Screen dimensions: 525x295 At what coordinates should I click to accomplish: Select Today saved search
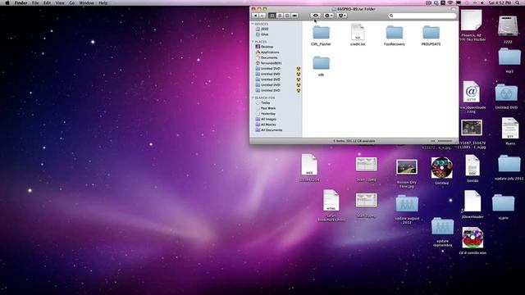coord(262,102)
